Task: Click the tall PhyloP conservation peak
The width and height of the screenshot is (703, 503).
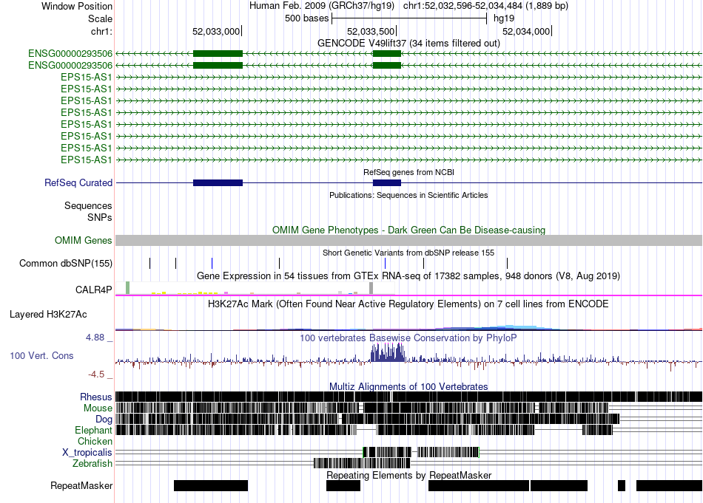Action: pyautogui.click(x=388, y=352)
